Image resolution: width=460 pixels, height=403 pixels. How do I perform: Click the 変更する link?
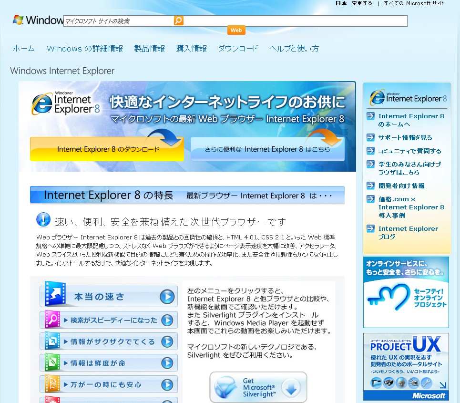(x=362, y=3)
